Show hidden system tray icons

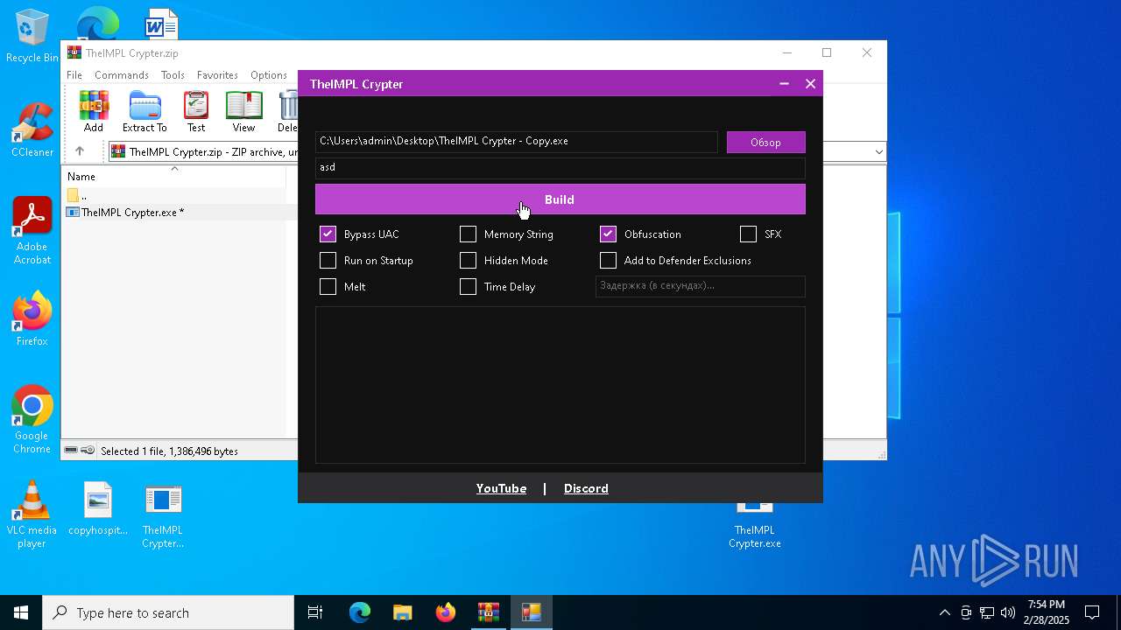click(x=944, y=612)
